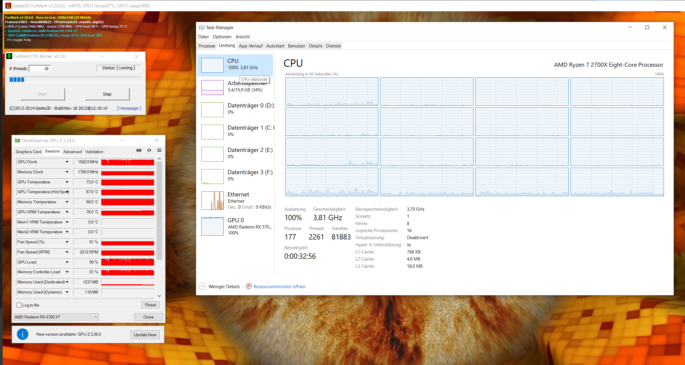Enable the Log to file checkbox
The image size is (685, 365).
pos(19,305)
